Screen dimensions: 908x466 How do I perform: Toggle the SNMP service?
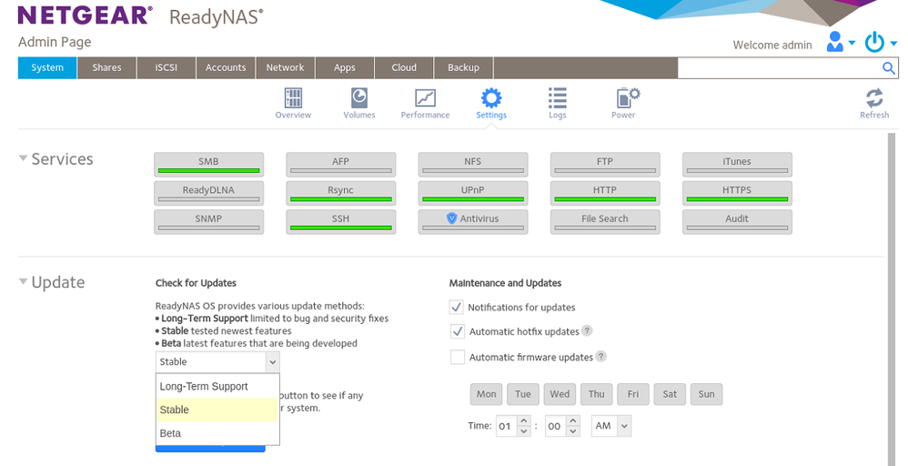click(208, 222)
